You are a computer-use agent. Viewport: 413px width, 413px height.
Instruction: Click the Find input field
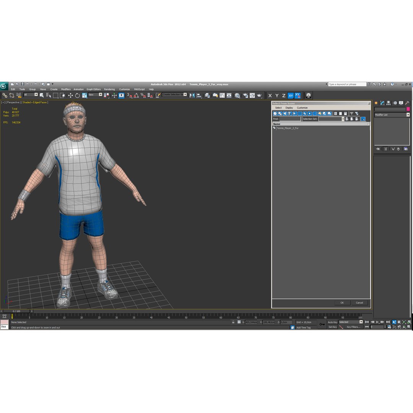[290, 119]
